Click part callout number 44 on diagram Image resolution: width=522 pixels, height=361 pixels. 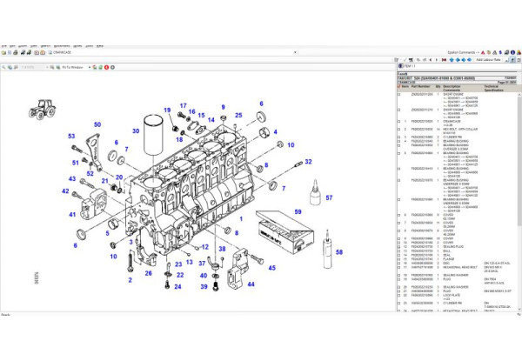click(251, 284)
